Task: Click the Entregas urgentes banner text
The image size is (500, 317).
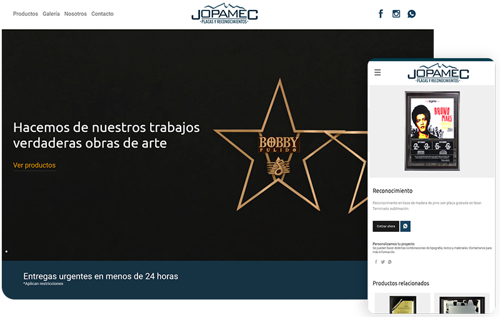Action: [101, 276]
